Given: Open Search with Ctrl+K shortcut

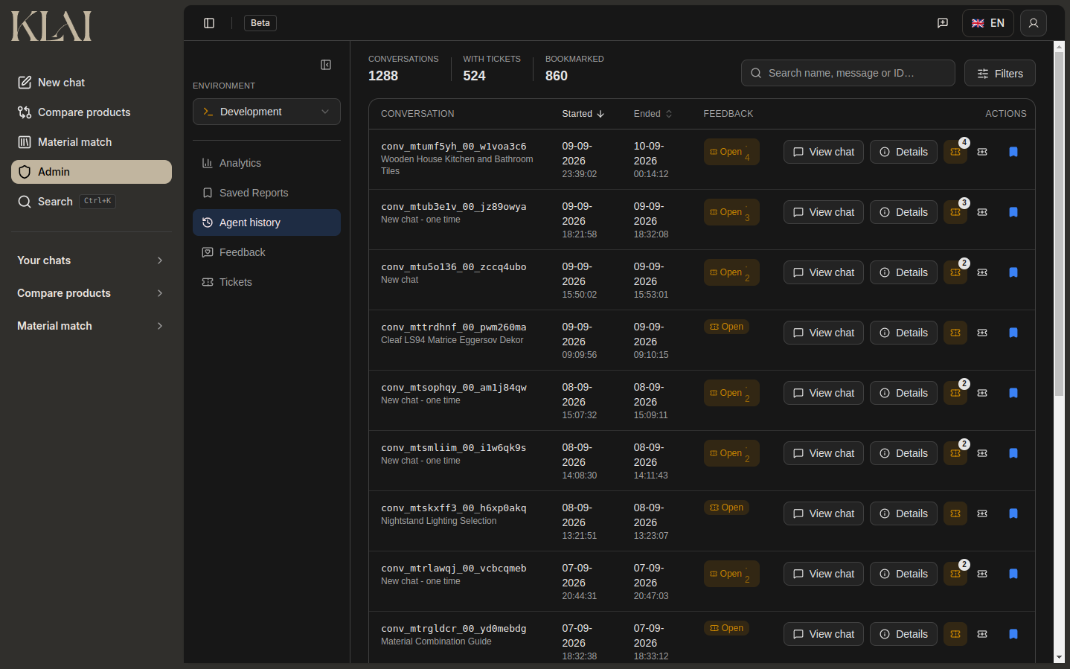Looking at the screenshot, I should tap(92, 202).
